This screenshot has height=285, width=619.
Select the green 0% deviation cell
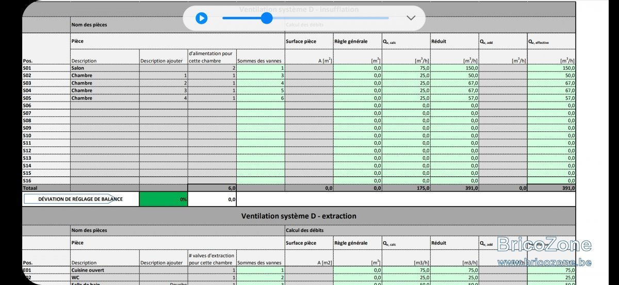[x=164, y=199]
